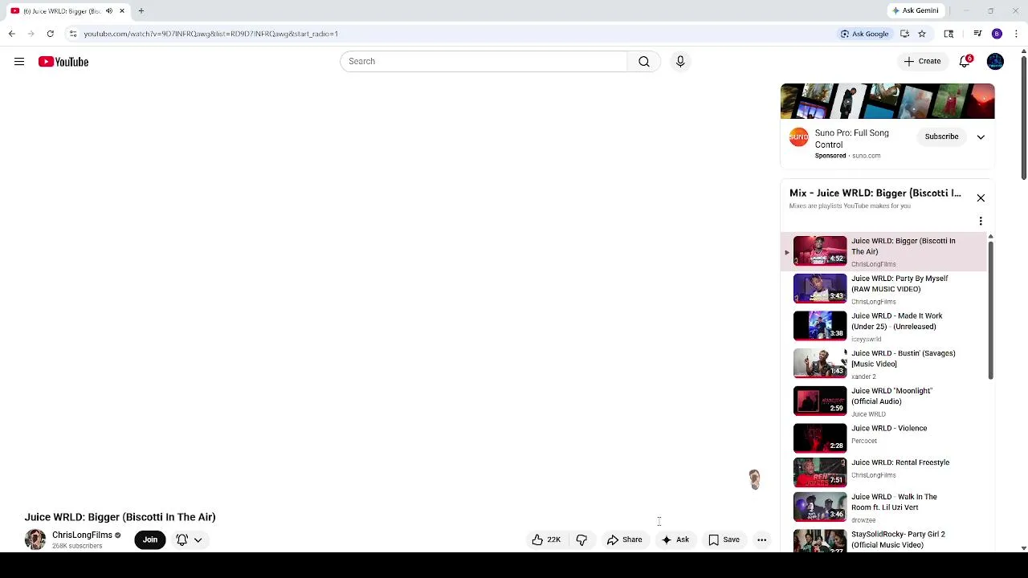
Task: Click the YouTube search input field
Action: tap(483, 62)
